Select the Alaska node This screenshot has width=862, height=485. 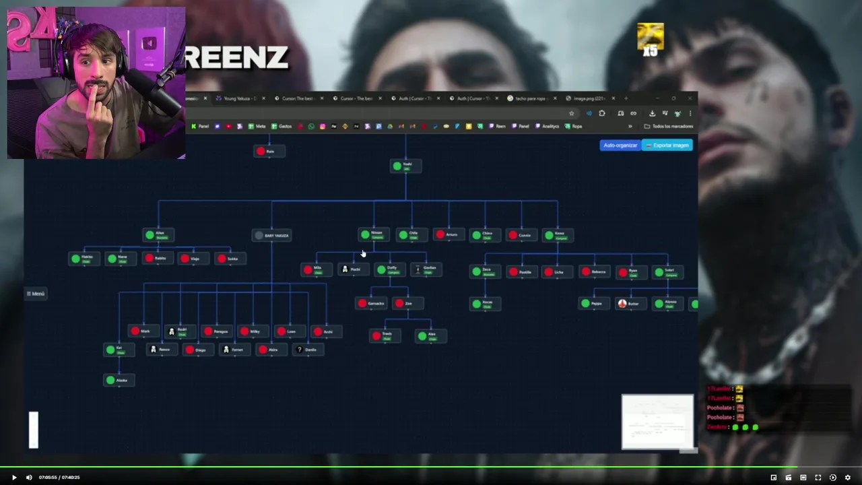pyautogui.click(x=119, y=380)
